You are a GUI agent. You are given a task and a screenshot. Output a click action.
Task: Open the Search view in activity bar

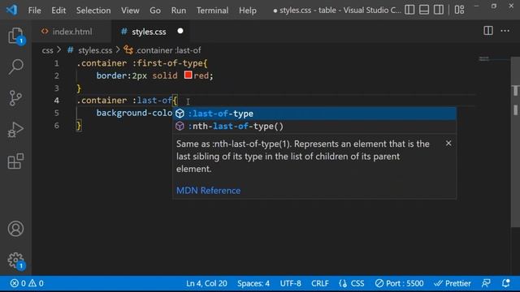(x=15, y=67)
